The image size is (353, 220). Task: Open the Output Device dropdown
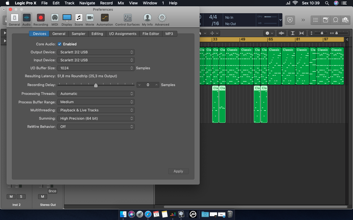pyautogui.click(x=96, y=52)
